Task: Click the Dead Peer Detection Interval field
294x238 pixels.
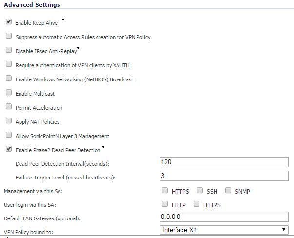Action: (224, 162)
